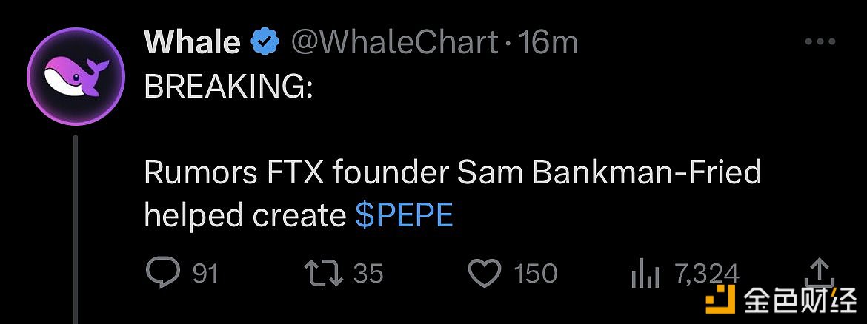Click the repost count 35
867x324 pixels.
tap(368, 274)
